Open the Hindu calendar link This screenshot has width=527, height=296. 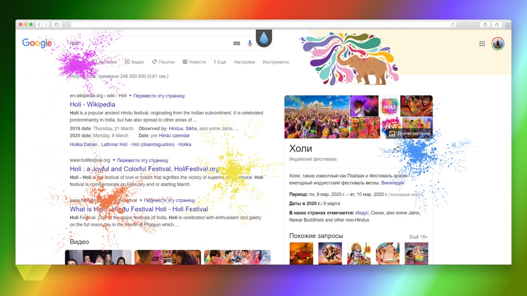[174, 136]
